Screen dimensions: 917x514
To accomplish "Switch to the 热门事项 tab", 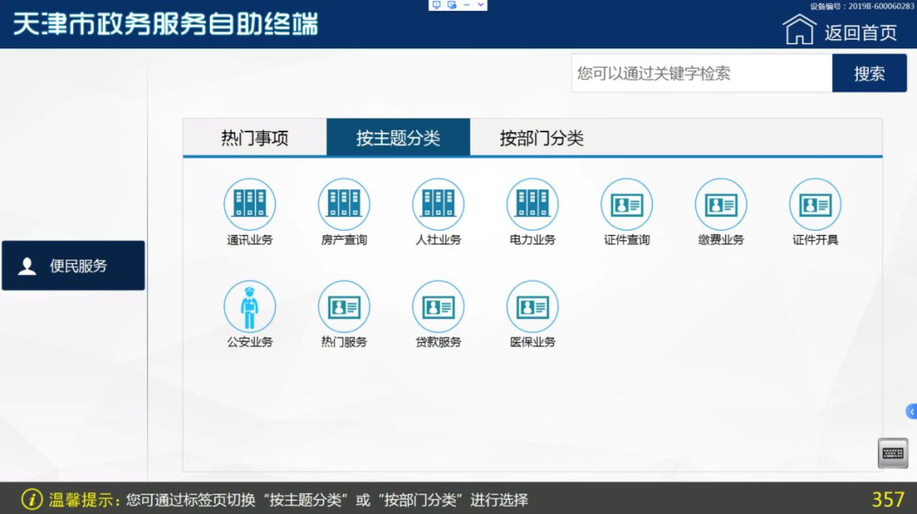I will coord(255,138).
